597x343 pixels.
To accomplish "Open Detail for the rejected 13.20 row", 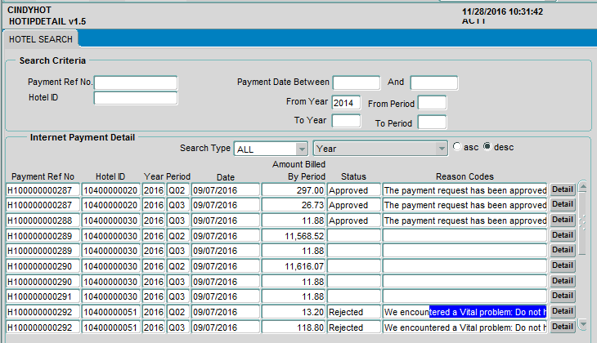I will [x=562, y=311].
